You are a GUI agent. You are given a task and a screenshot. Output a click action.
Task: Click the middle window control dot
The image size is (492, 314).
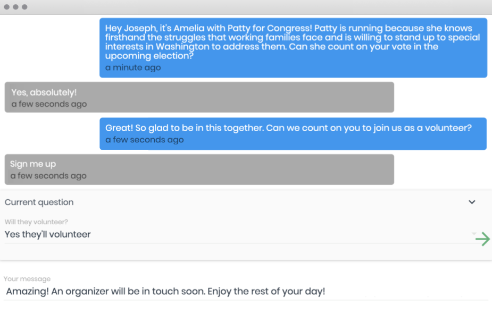tap(16, 7)
